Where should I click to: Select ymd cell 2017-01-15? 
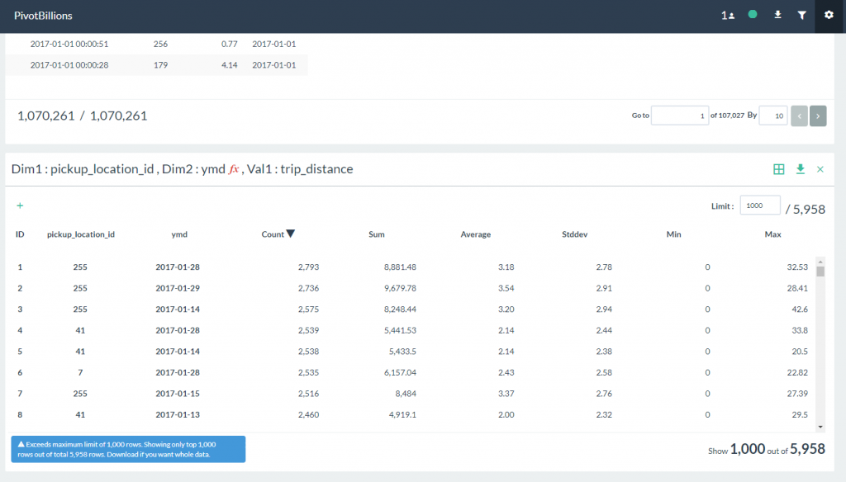(178, 393)
